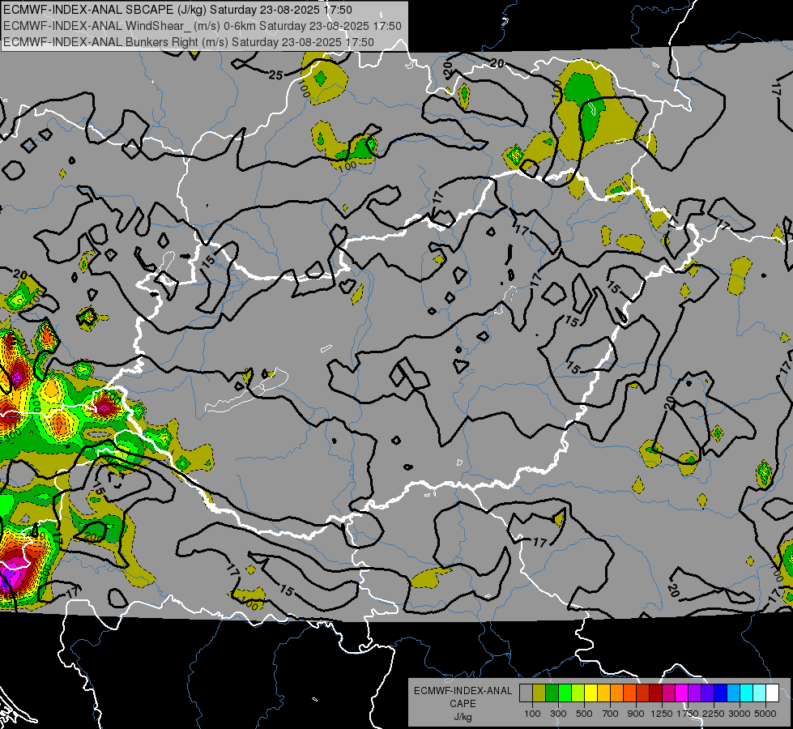Select the SBCAPE title line in header
793x729 pixels.
(177, 10)
